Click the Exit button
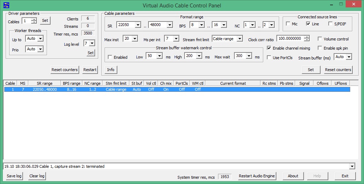This screenshot has width=364, height=184. tap(345, 176)
